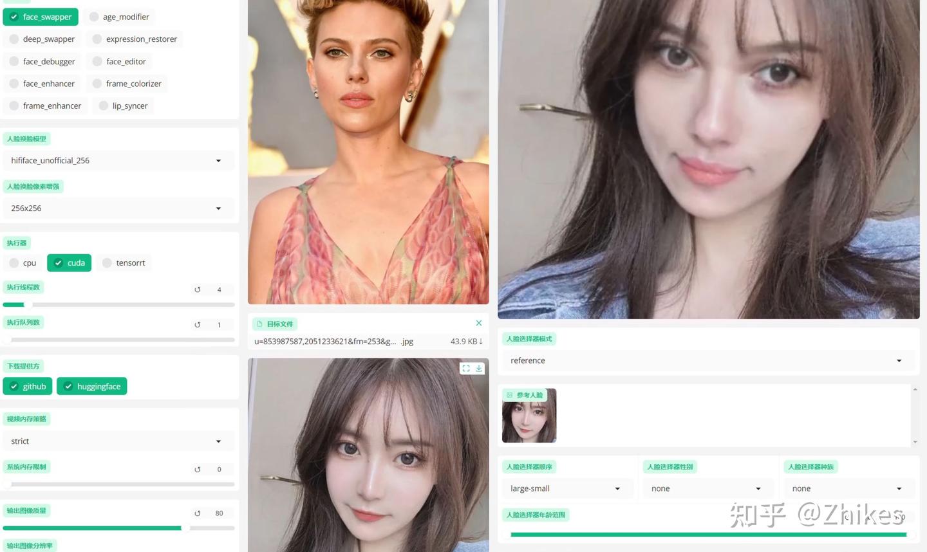This screenshot has width=927, height=552.
Task: Reset the 执行线程数 value to default
Action: click(x=198, y=290)
